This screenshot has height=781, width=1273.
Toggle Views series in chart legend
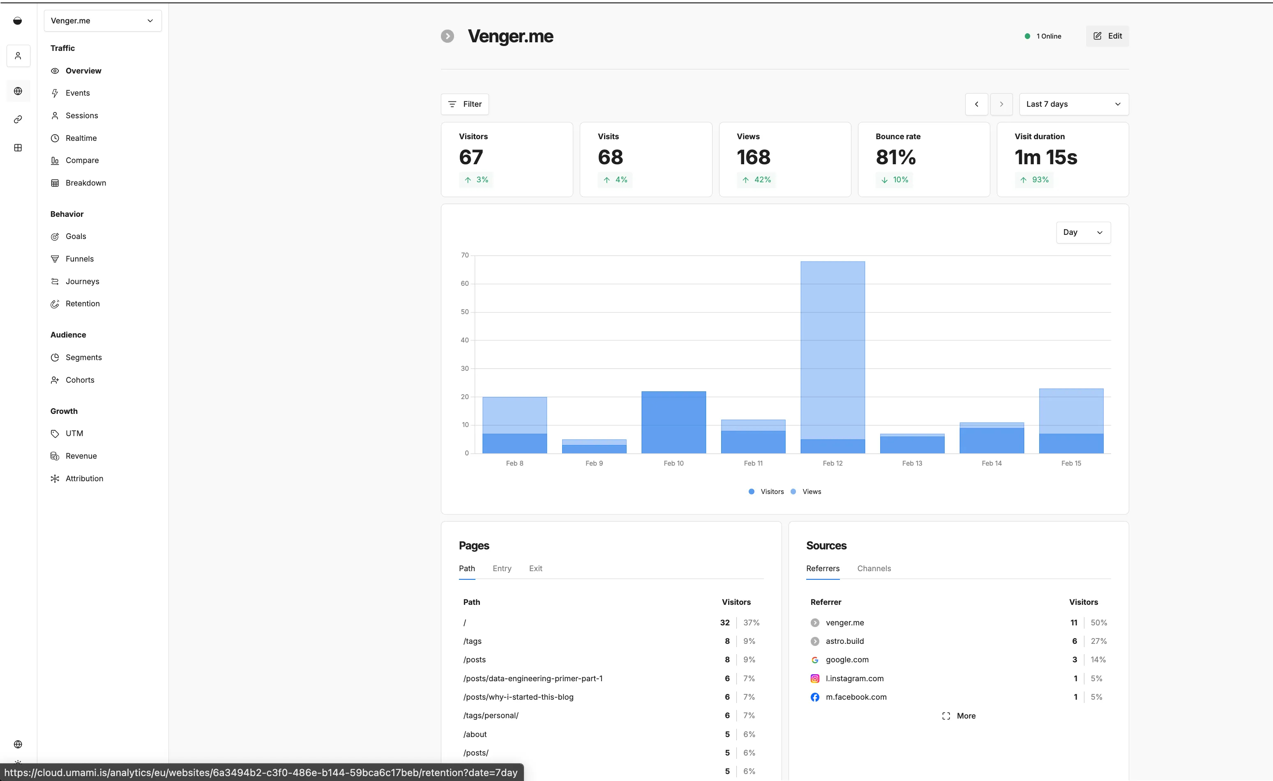(x=806, y=491)
